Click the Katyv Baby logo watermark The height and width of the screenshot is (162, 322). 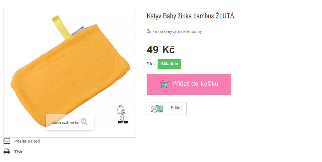(x=122, y=114)
